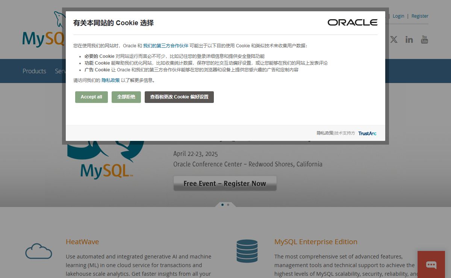Click the HeatWave cloud icon
Screen dimensions: 451x278
pos(39,251)
